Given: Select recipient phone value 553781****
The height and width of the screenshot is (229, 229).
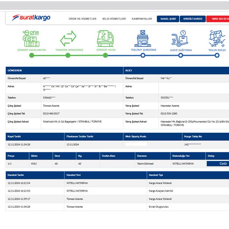Looking at the screenshot, I should coord(167,98).
